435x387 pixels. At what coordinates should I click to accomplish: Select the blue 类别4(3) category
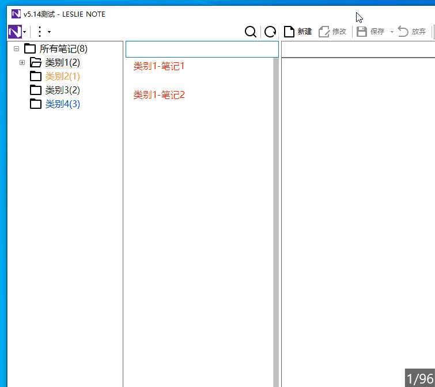click(63, 104)
